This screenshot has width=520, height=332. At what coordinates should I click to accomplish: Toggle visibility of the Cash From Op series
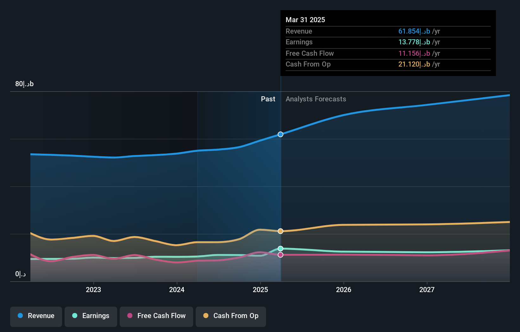pos(231,316)
